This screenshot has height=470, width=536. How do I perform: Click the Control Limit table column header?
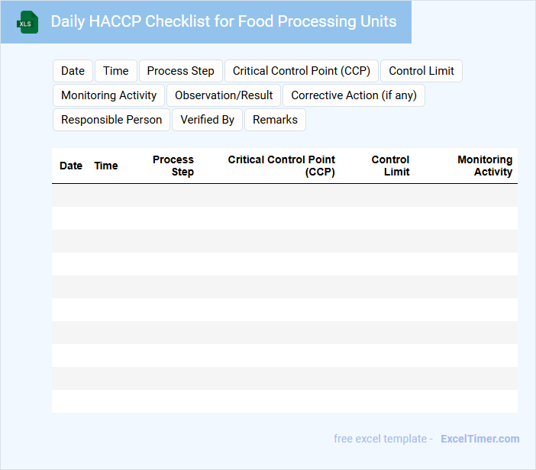coord(390,166)
